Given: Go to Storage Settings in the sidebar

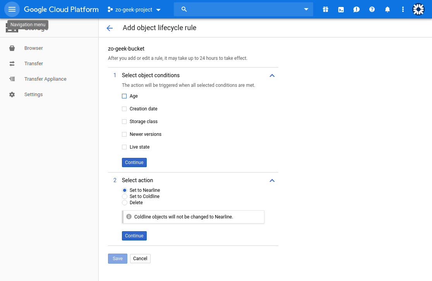Looking at the screenshot, I should (33, 95).
